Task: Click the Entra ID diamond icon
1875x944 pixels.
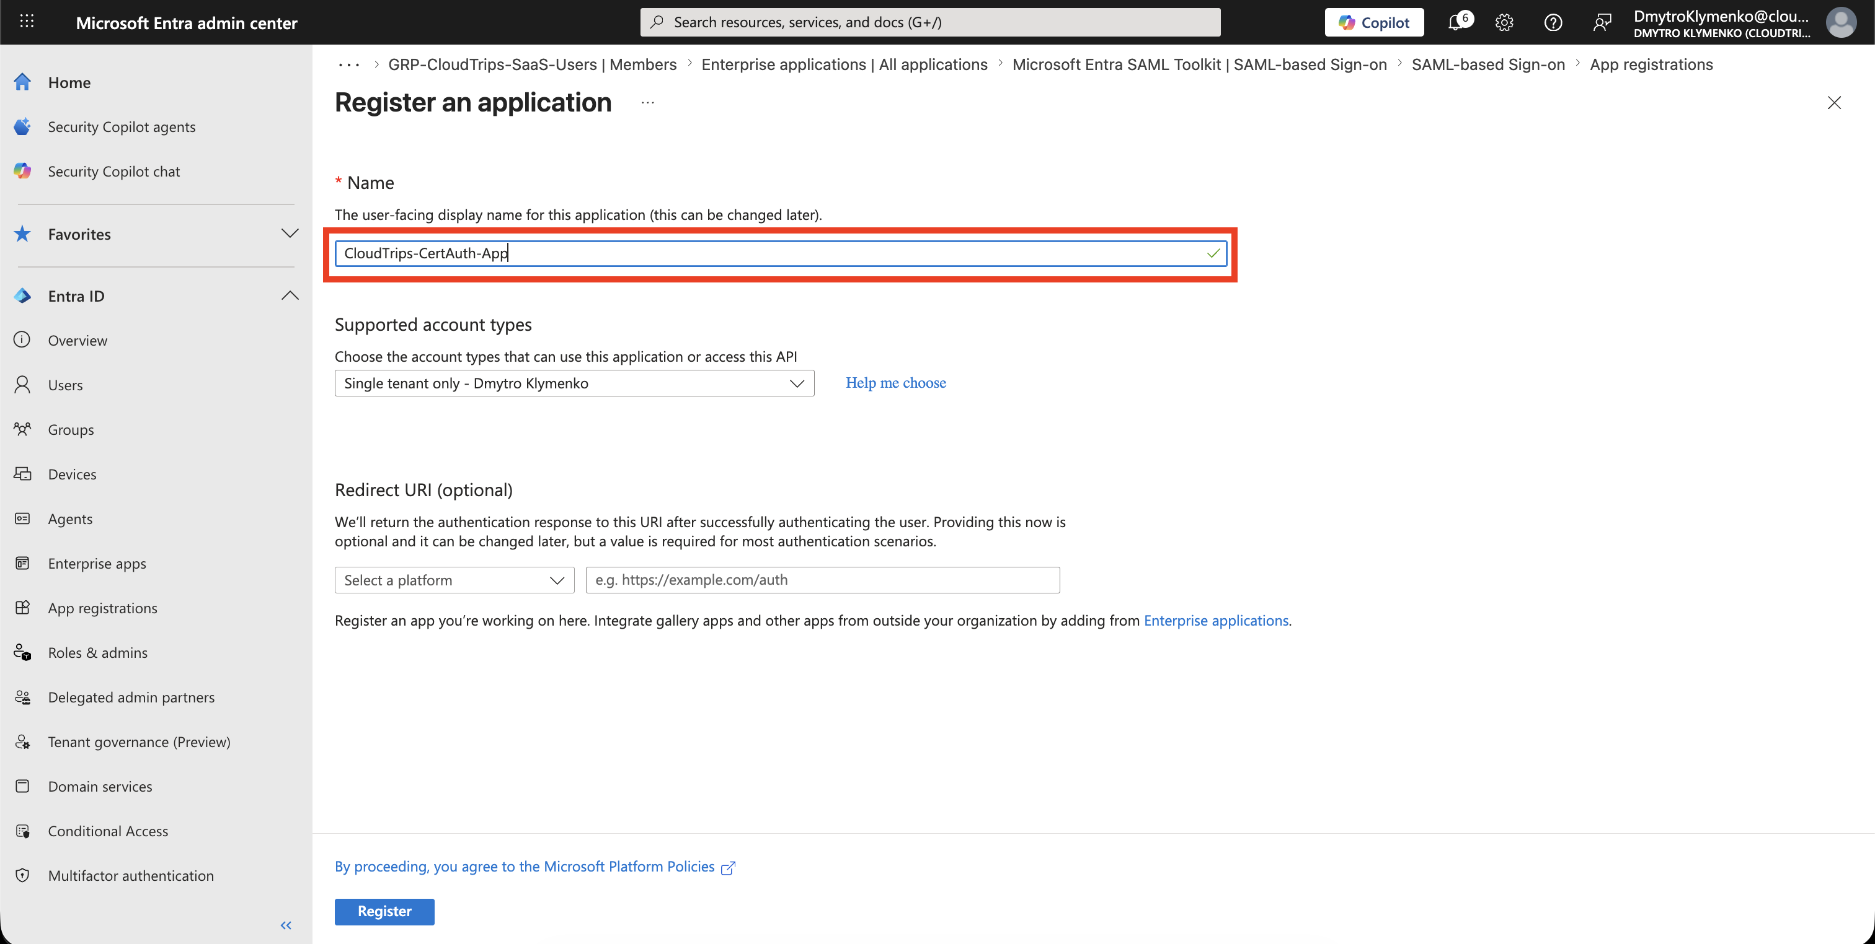Action: click(x=22, y=296)
